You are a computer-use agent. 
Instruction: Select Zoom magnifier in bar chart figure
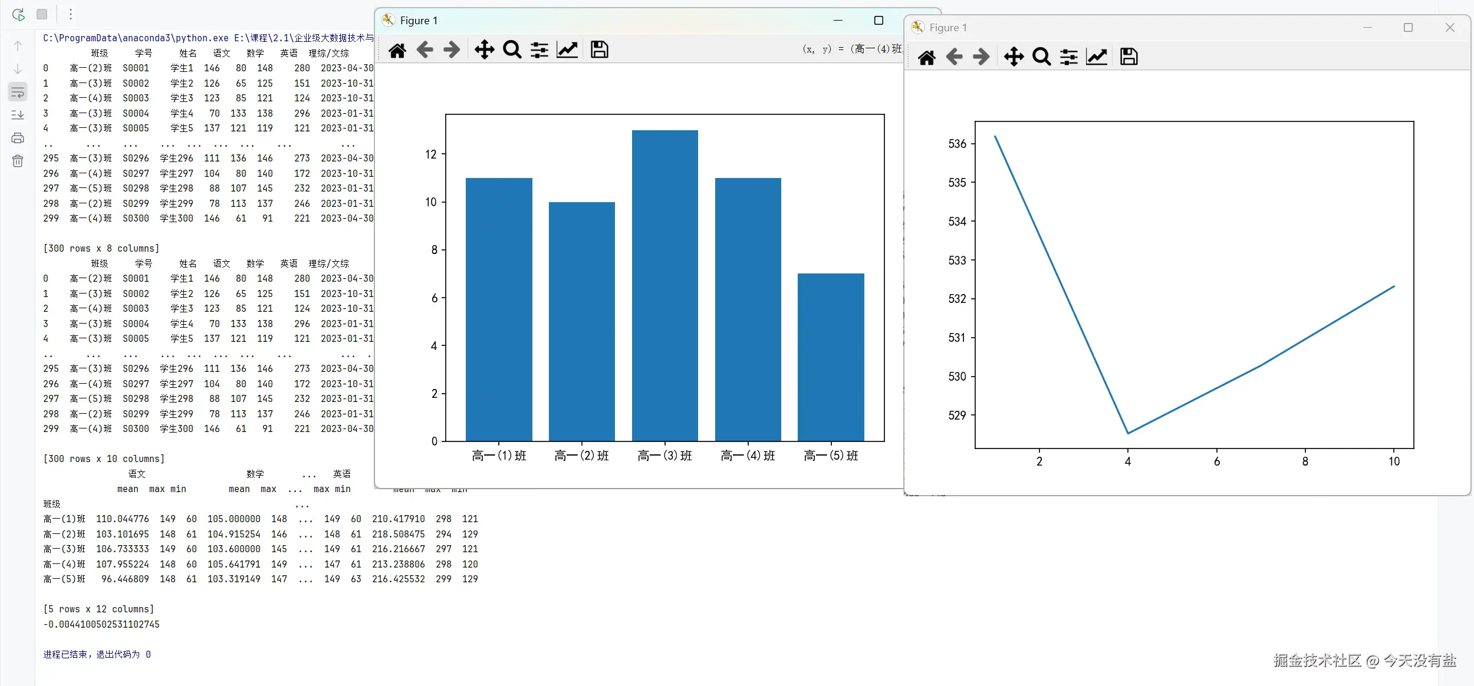(x=512, y=50)
